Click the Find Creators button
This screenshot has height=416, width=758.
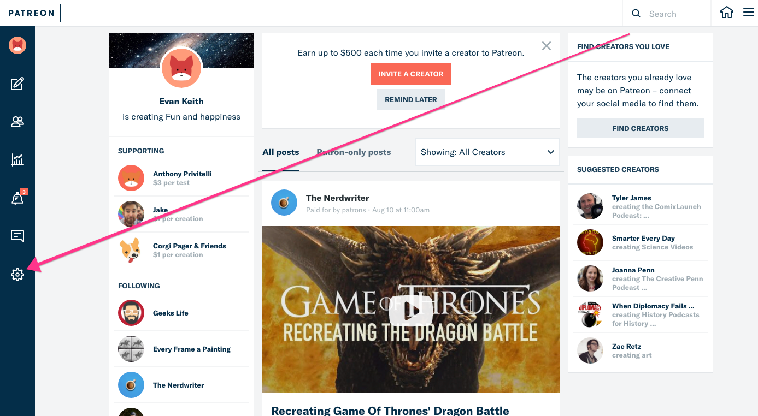[640, 128]
